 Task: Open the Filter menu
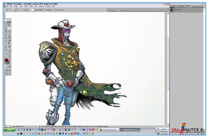click(x=31, y=6)
